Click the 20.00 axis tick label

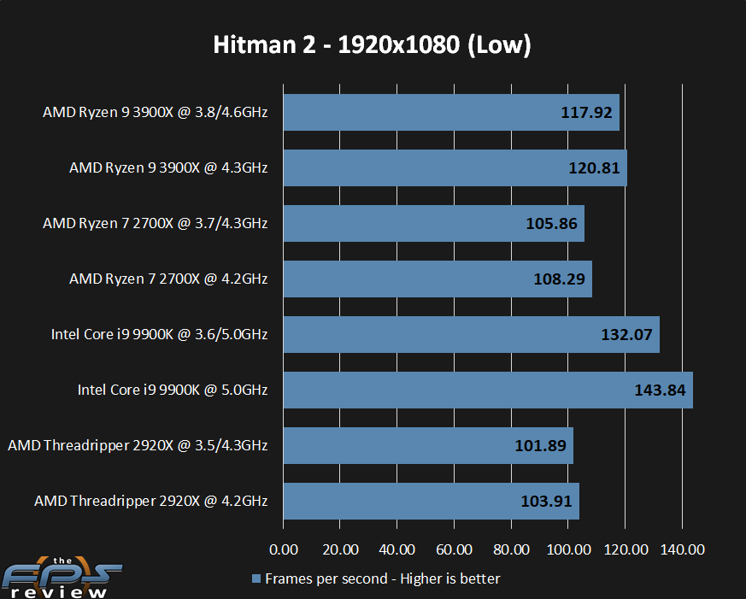pos(340,549)
